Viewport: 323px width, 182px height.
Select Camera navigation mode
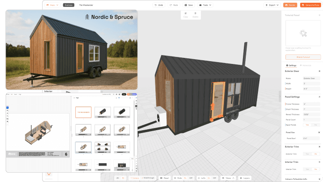coord(135,178)
